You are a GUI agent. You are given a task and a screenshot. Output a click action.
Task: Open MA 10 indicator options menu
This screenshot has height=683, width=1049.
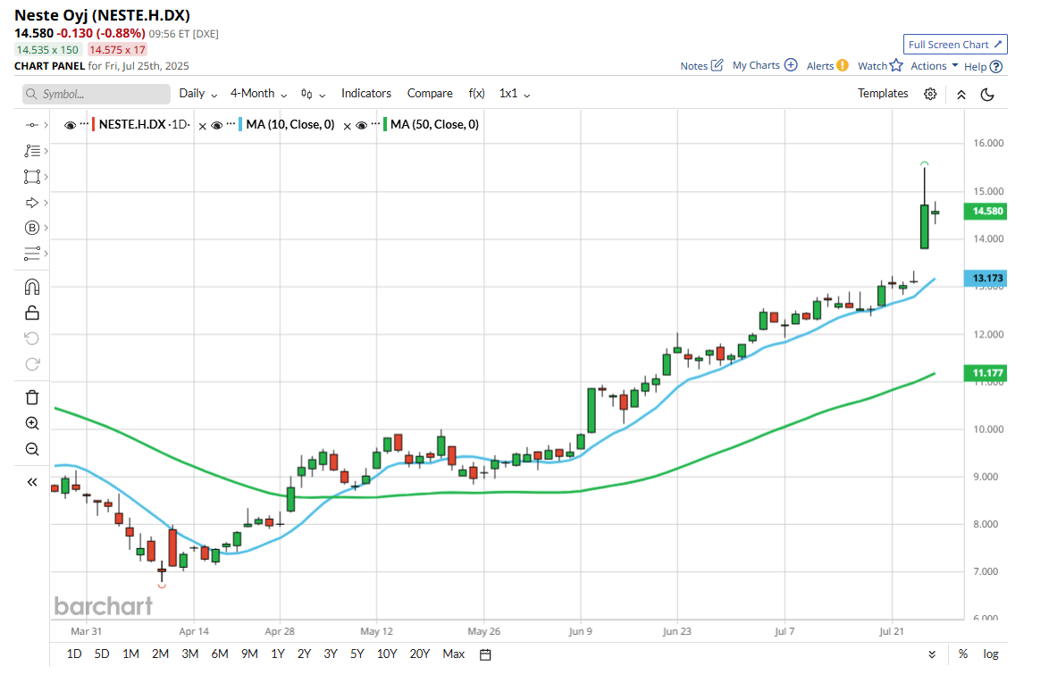[231, 123]
